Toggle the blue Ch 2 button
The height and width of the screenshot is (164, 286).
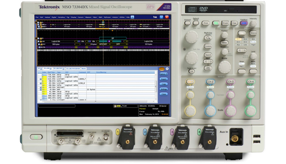(210, 82)
